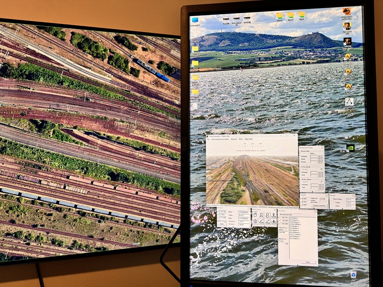Adjust the detail stepper in Kamera panel
The image size is (383, 287).
pyautogui.click(x=225, y=221)
